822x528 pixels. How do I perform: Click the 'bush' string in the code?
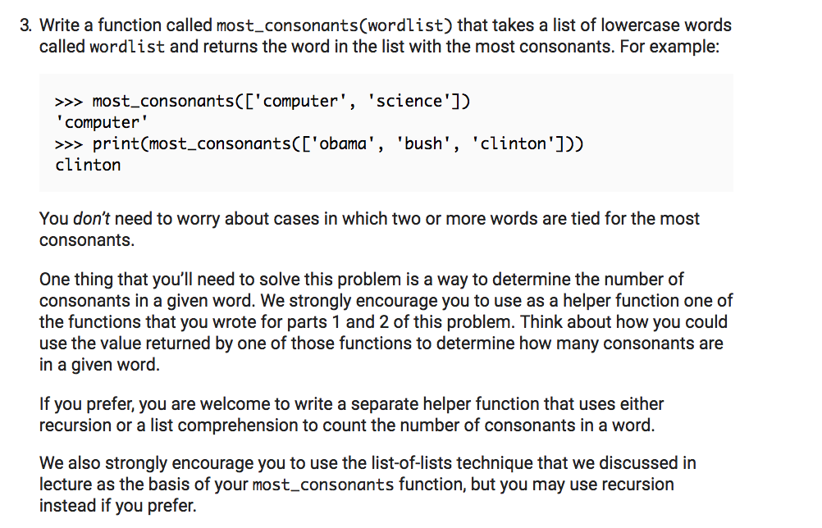pos(423,143)
